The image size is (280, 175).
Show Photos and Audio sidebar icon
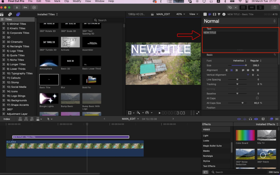click(10, 14)
